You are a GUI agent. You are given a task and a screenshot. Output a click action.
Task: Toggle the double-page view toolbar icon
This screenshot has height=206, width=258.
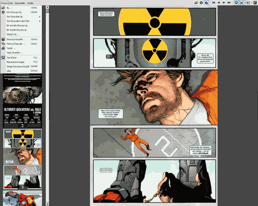(206, 3)
